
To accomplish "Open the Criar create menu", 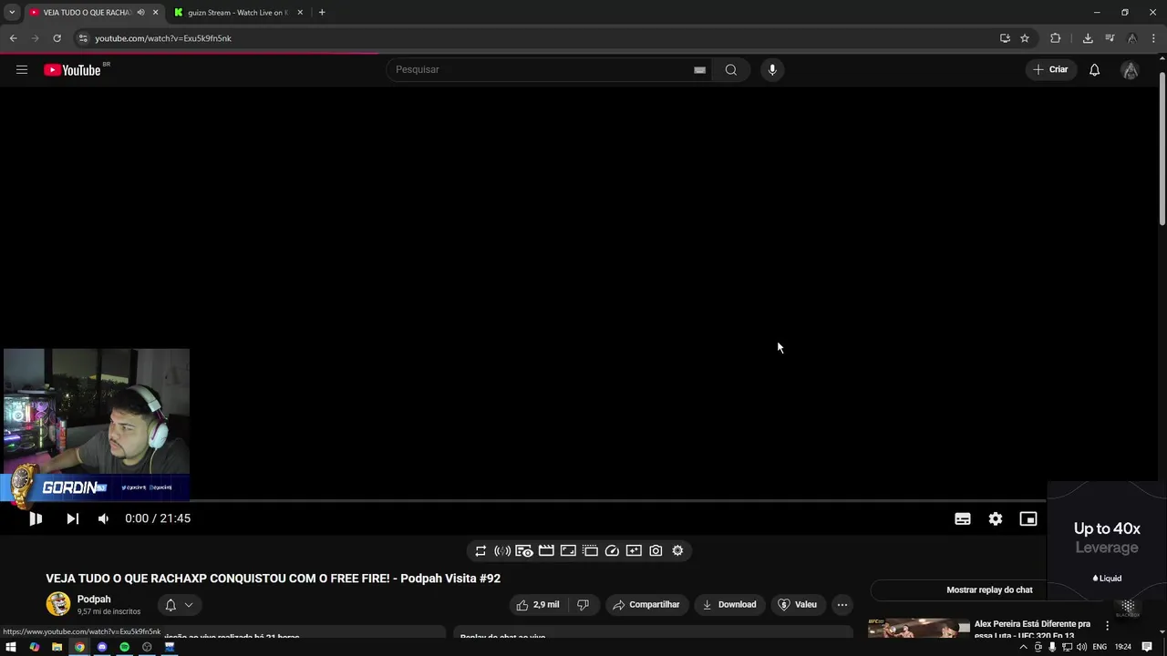I will 1050,69.
